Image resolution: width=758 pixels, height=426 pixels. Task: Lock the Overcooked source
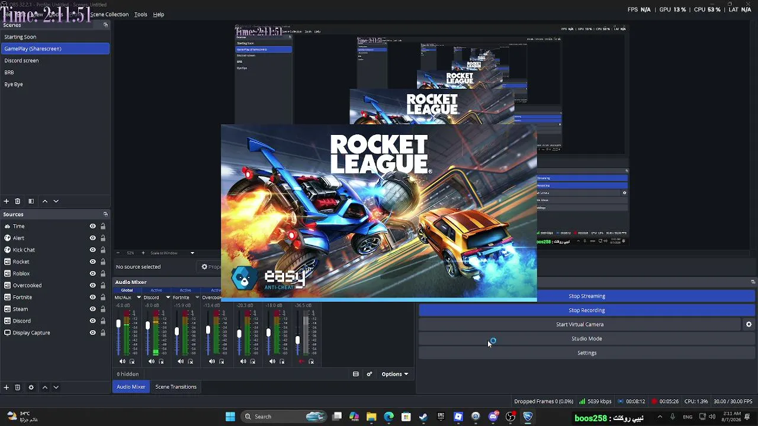(x=103, y=285)
